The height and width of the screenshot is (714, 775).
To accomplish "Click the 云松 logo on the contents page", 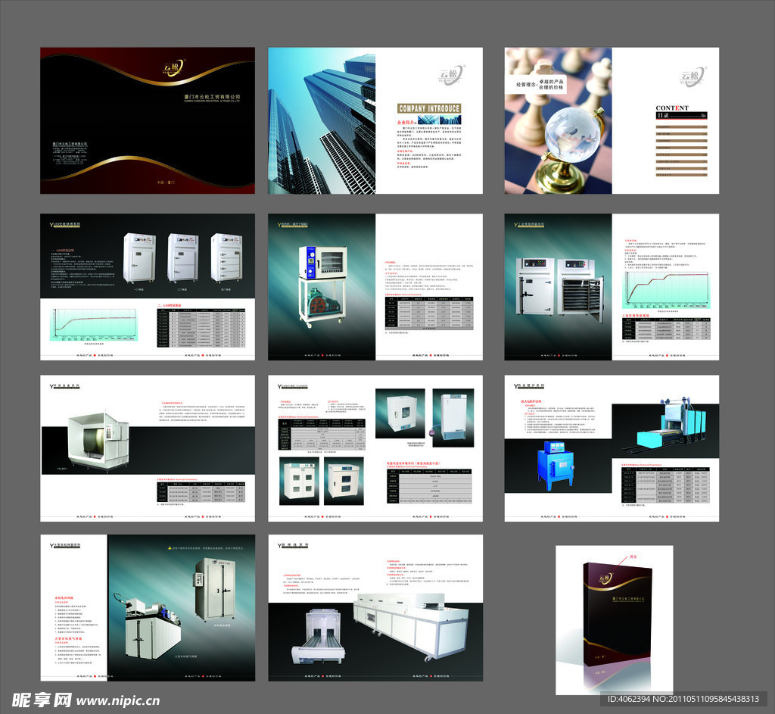I will click(x=692, y=75).
